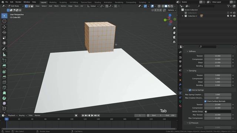Image resolution: width=237 pixels, height=133 pixels.
Task: Select the Extrude Region tool
Action: (x=4, y=61)
